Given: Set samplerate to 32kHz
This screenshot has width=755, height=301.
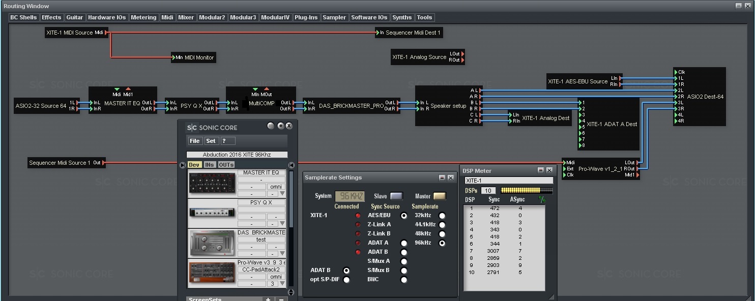Looking at the screenshot, I should [442, 216].
